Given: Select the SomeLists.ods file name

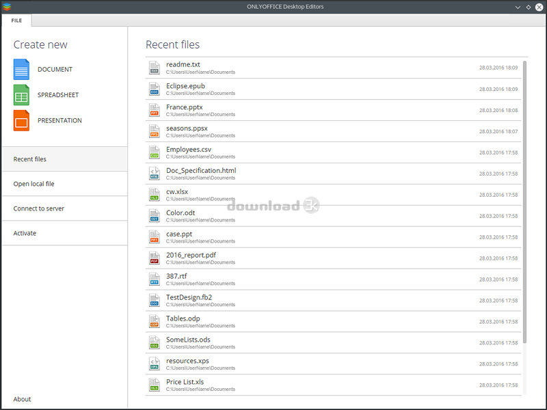Looking at the screenshot, I should point(188,340).
